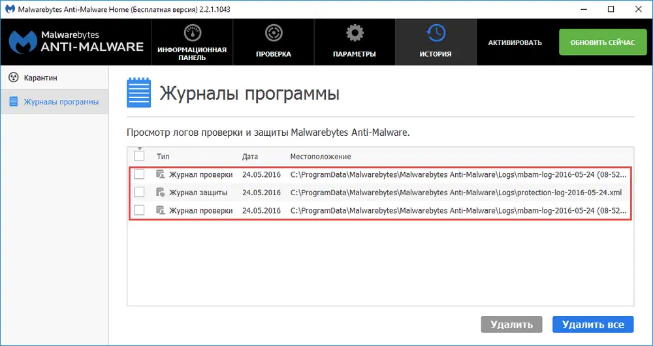
Task: Click the history clock icon
Action: coord(436,33)
